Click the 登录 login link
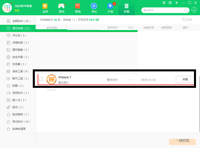This screenshot has height=148, width=200. pos(17,10)
